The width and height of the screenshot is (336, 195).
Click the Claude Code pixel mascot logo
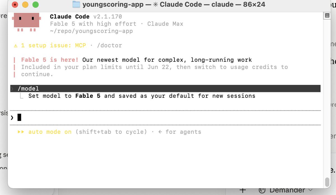[x=27, y=22]
